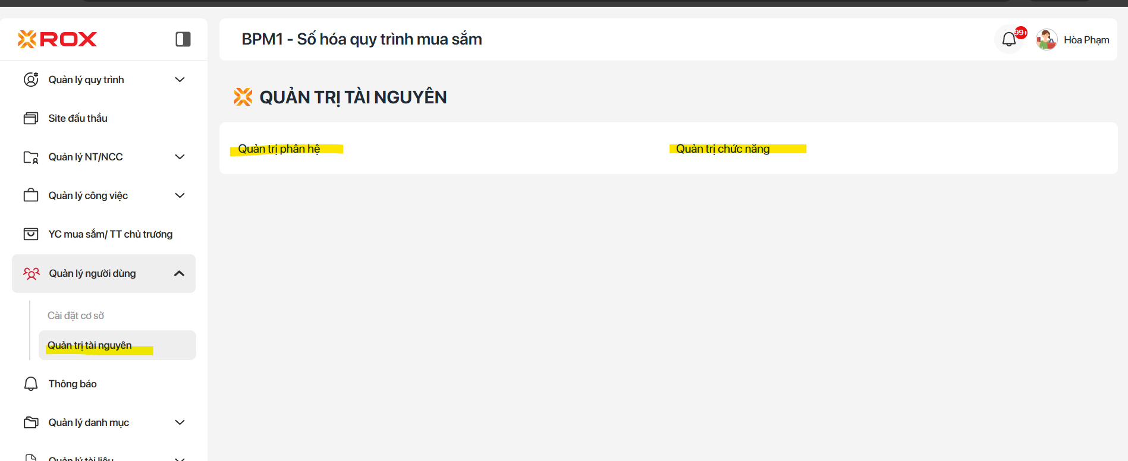Open Site đấu thầu menu label

pyautogui.click(x=78, y=118)
